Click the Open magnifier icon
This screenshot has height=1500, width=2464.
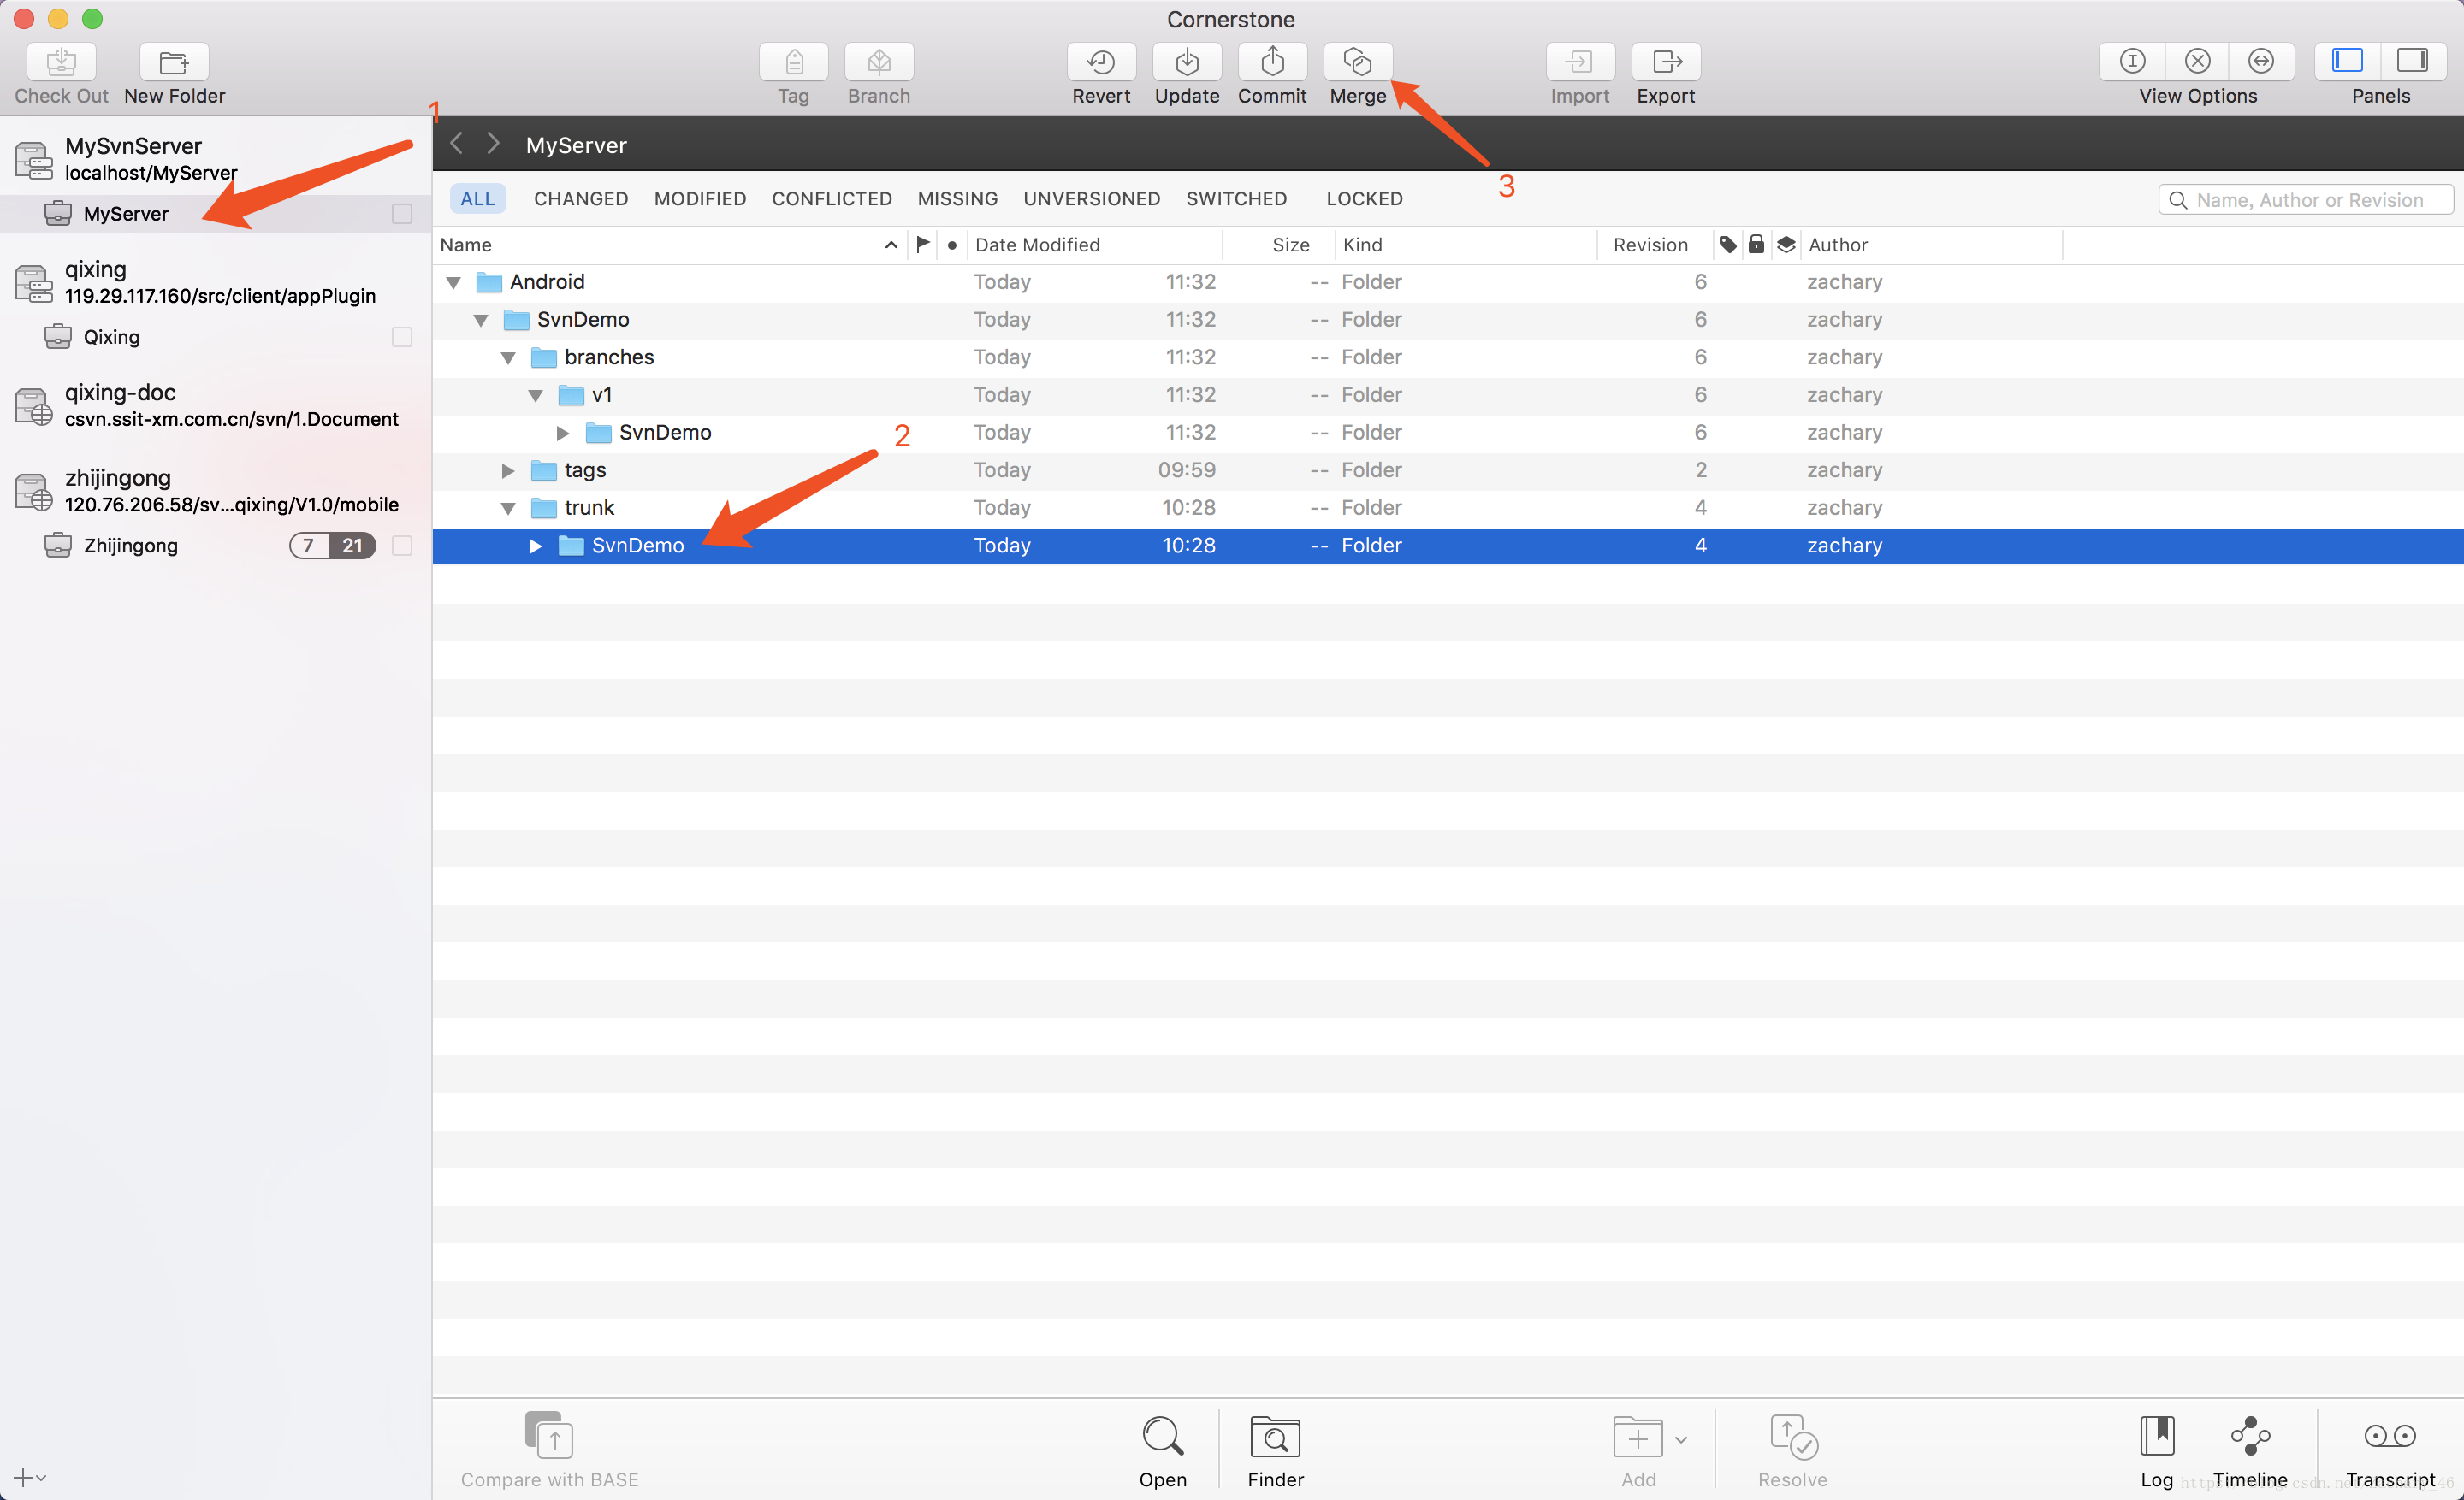(1162, 1437)
